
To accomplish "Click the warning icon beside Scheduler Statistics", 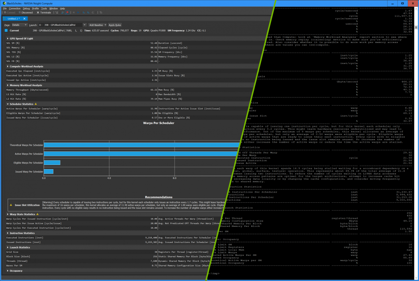I will tap(36, 104).
